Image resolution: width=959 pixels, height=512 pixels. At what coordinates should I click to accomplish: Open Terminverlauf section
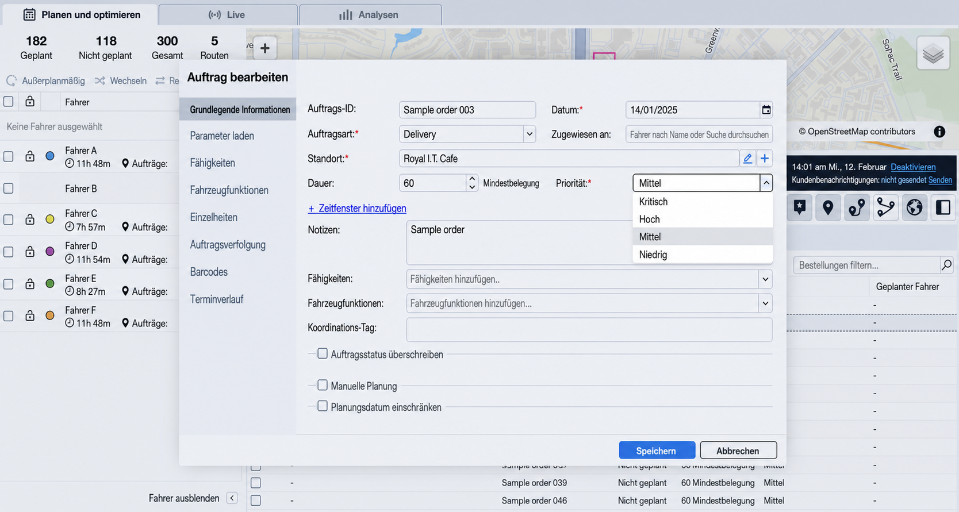pyautogui.click(x=217, y=299)
